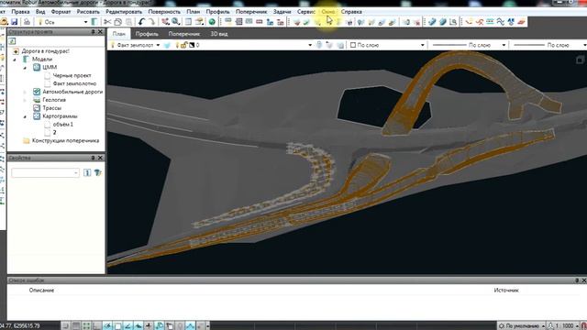Click the Описание column header
This screenshot has width=587, height=330.
(41, 291)
